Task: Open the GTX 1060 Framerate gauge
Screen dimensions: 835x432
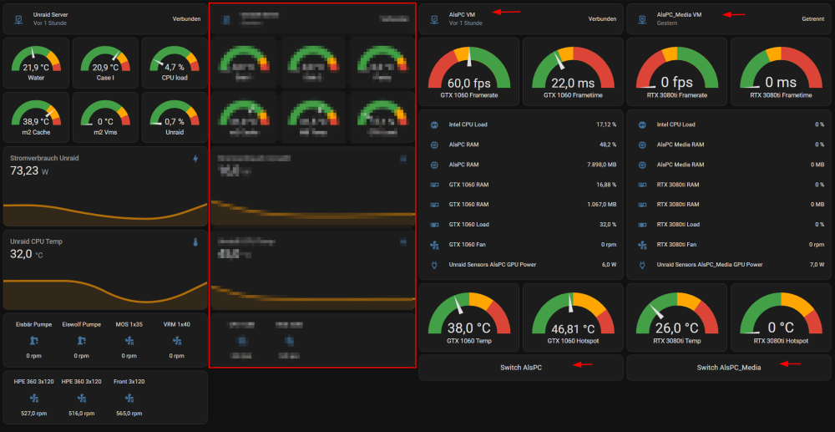Action: (469, 71)
